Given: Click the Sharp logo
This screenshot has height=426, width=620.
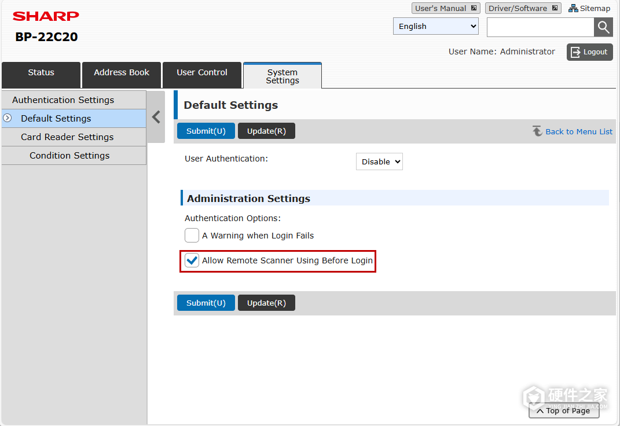Looking at the screenshot, I should 46,16.
